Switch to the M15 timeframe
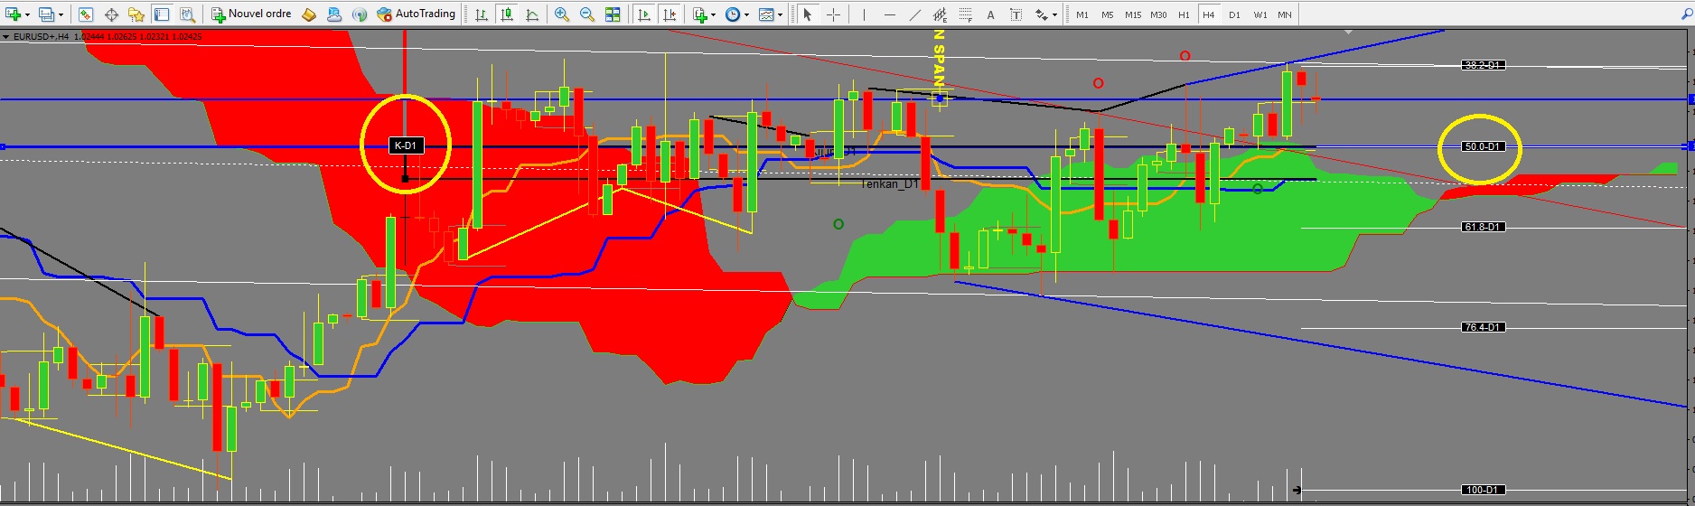Screen dimensions: 1695x506 coord(1132,14)
